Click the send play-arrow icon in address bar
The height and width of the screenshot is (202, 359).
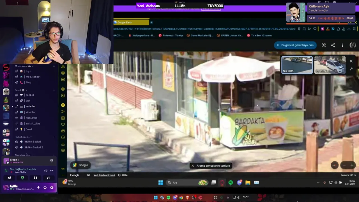[x=309, y=29]
